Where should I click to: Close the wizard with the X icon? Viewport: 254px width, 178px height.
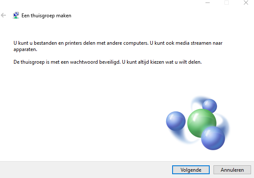(246, 3)
